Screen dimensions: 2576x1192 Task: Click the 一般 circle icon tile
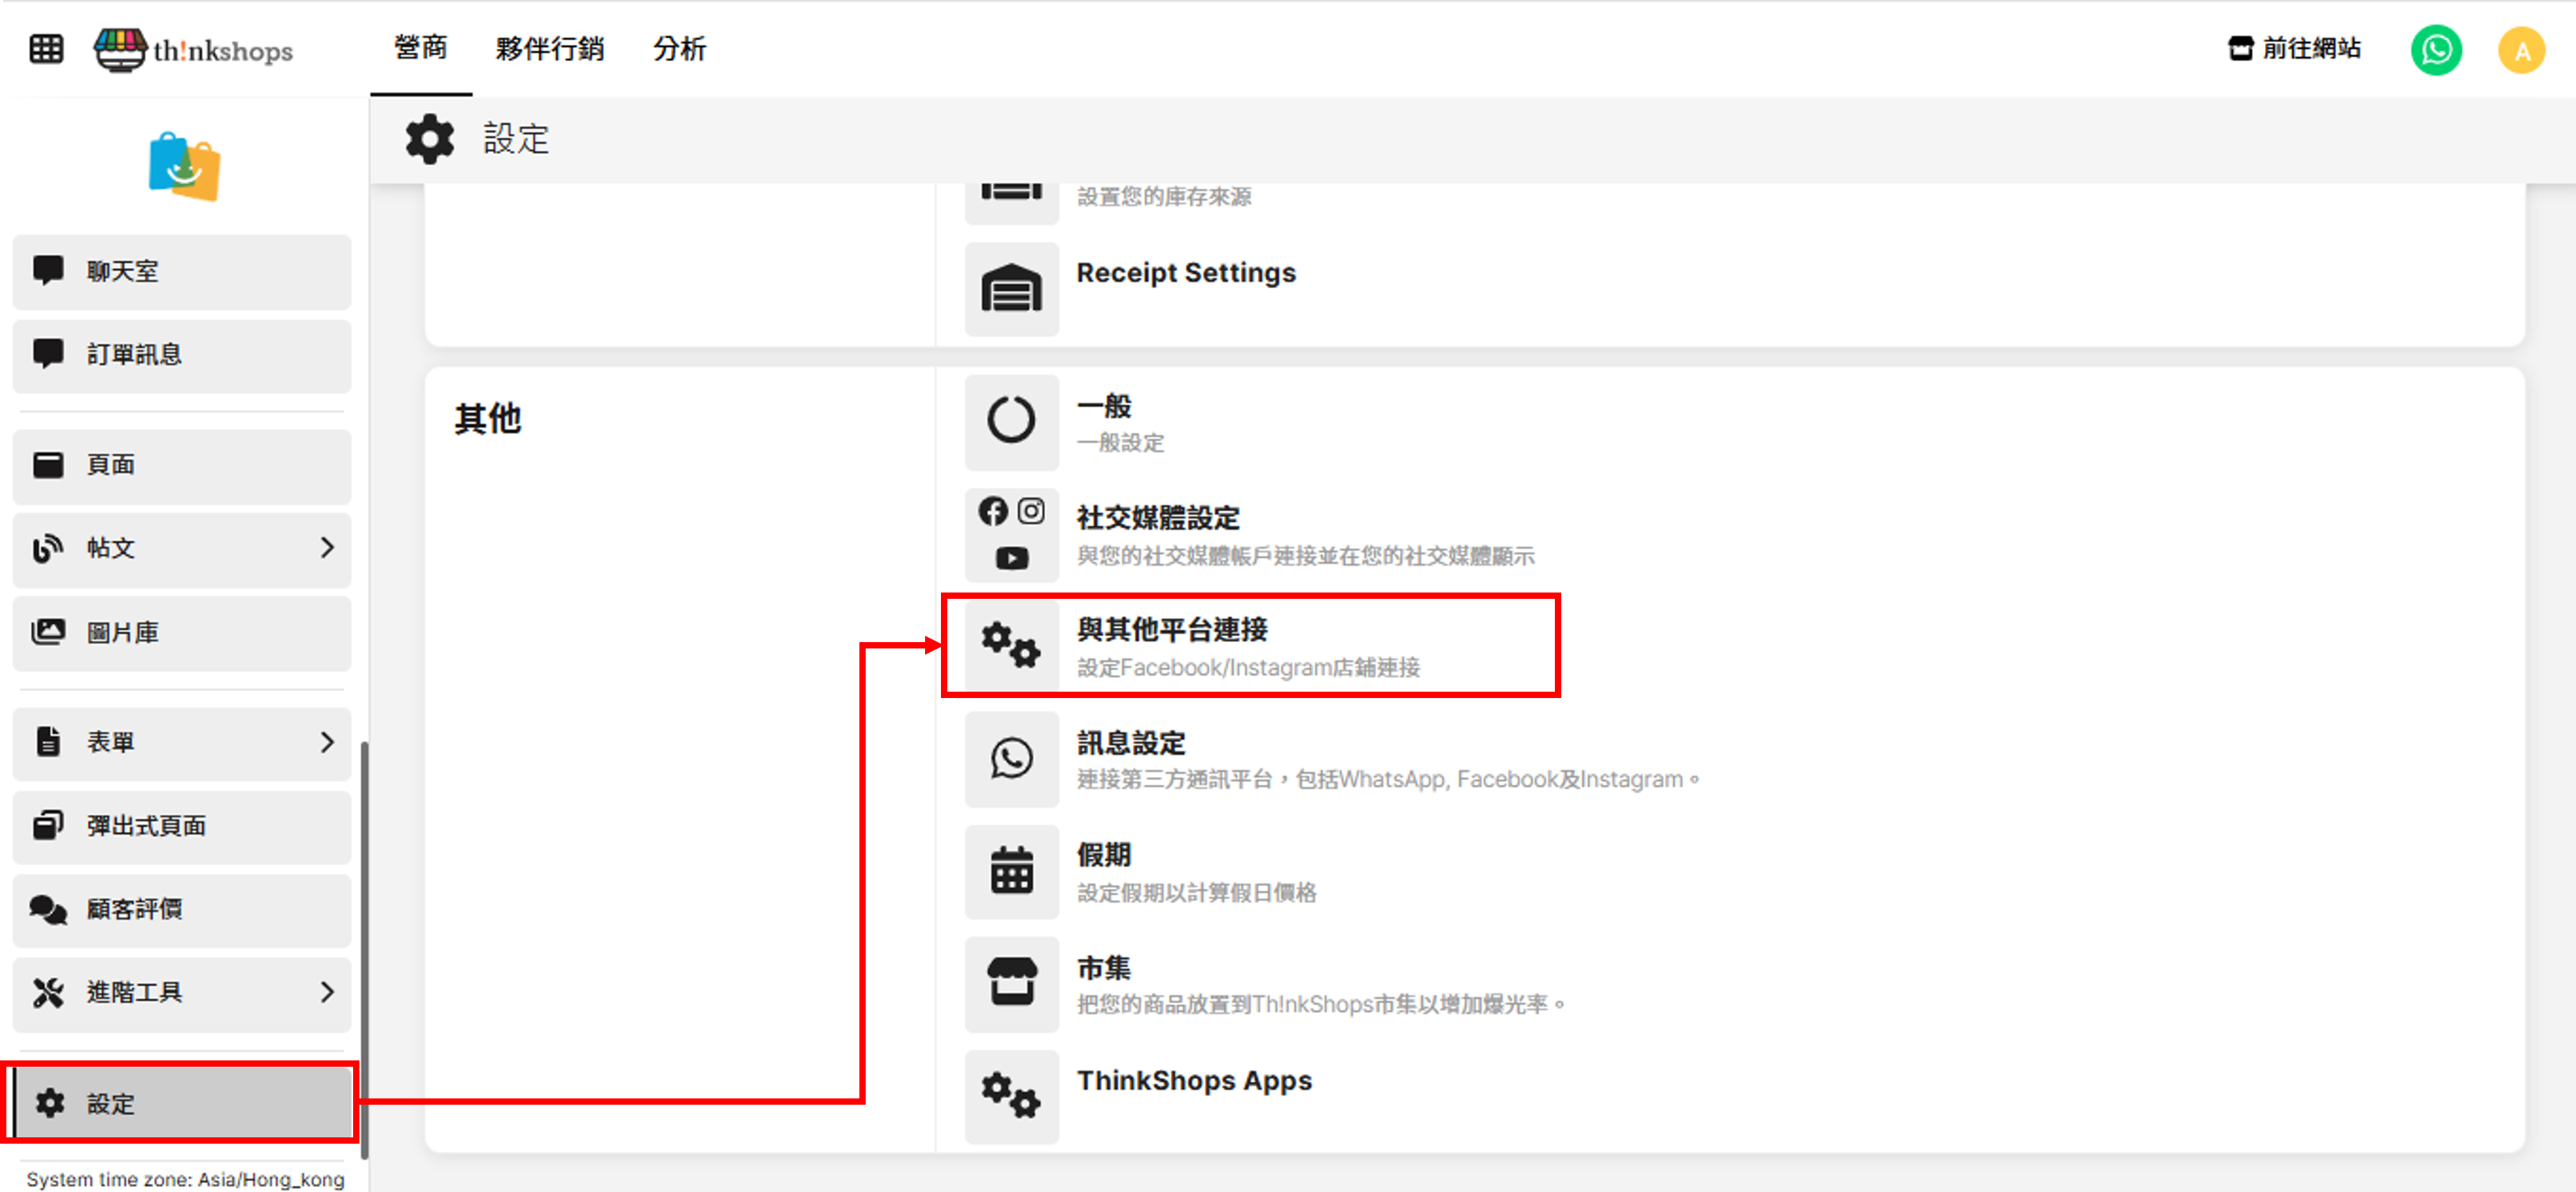(1011, 421)
